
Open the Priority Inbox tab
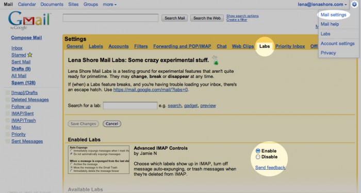point(290,46)
